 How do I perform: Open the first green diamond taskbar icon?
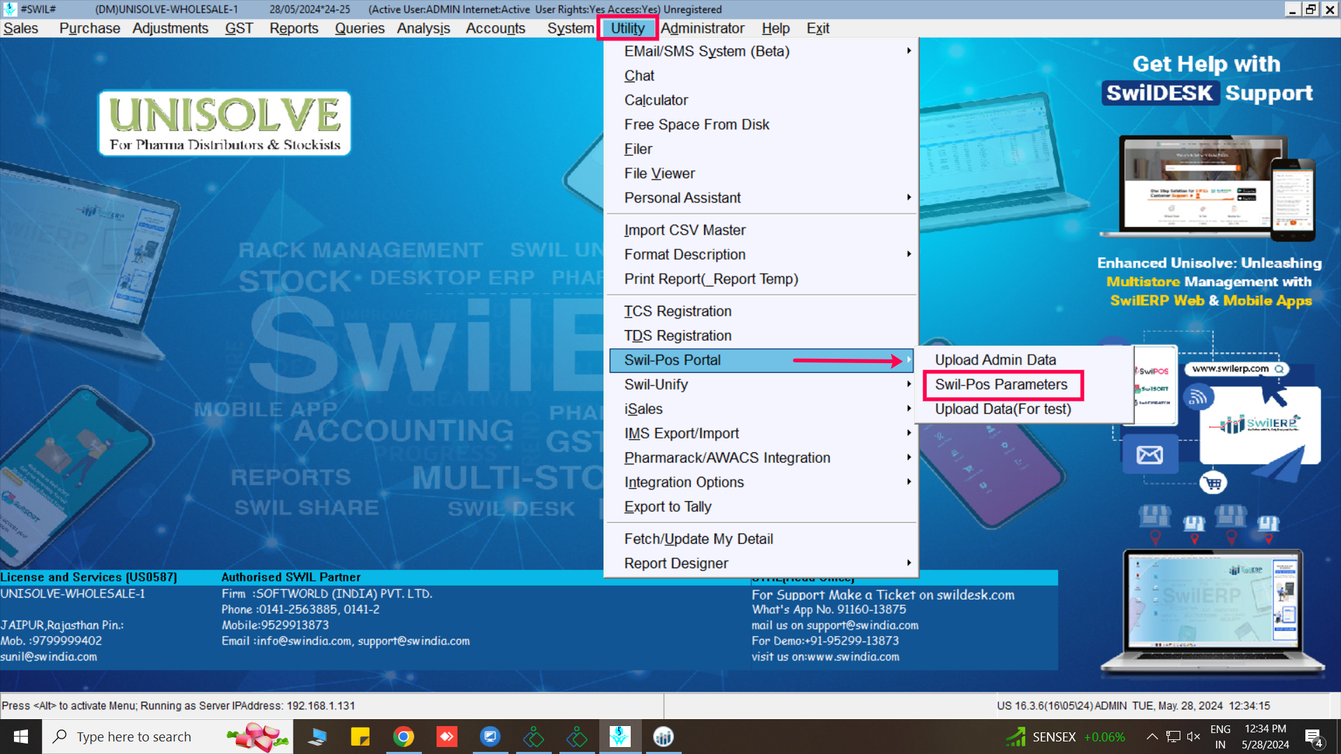coord(534,737)
